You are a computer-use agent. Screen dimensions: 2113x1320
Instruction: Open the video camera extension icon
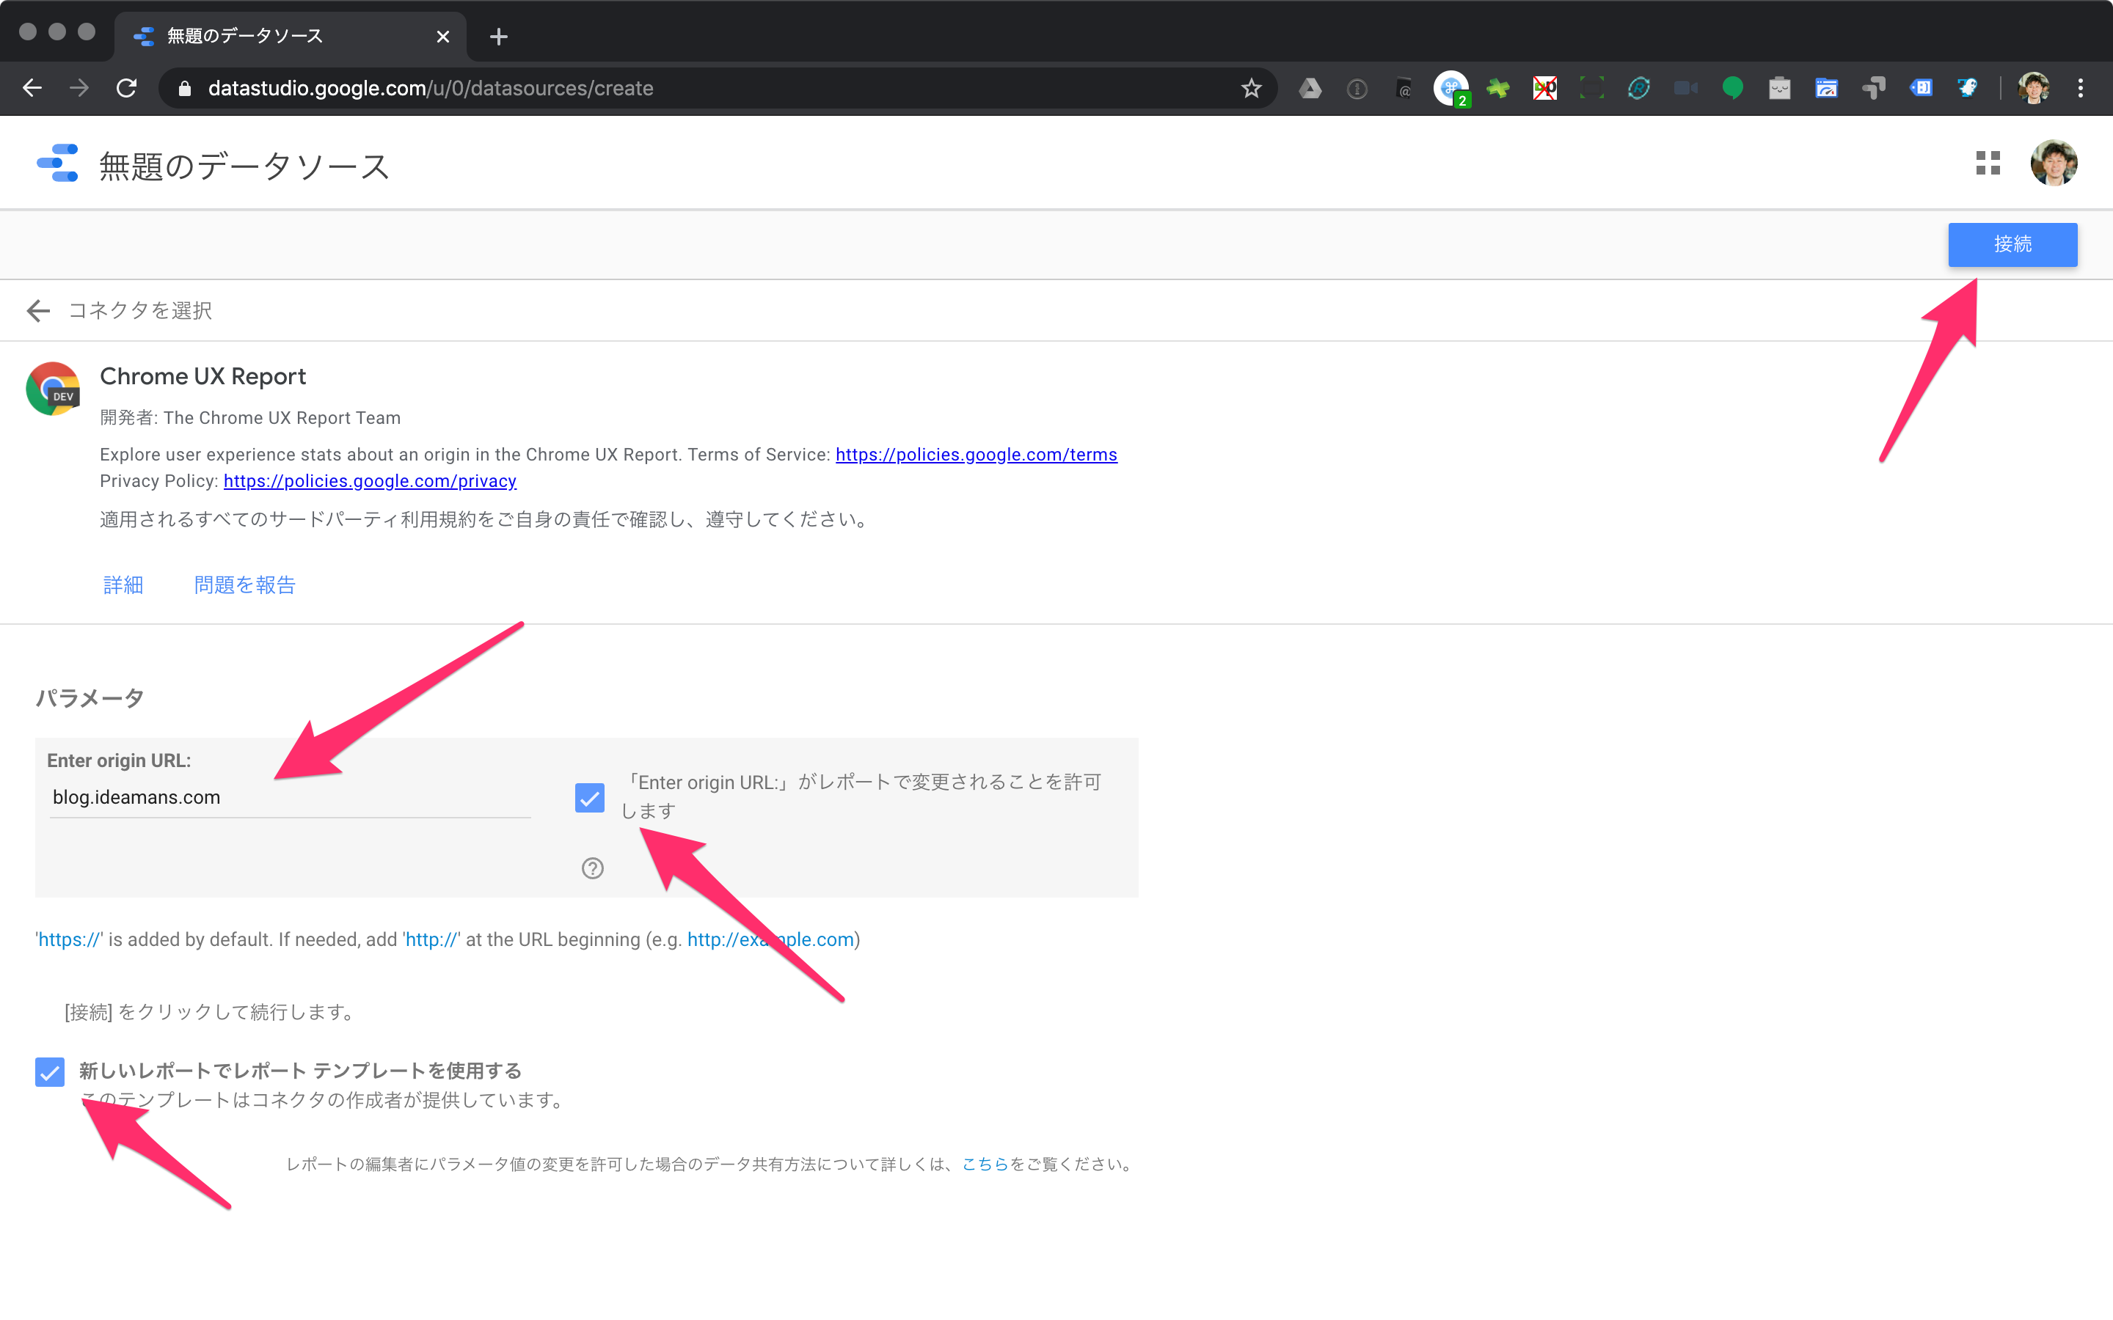(1686, 88)
